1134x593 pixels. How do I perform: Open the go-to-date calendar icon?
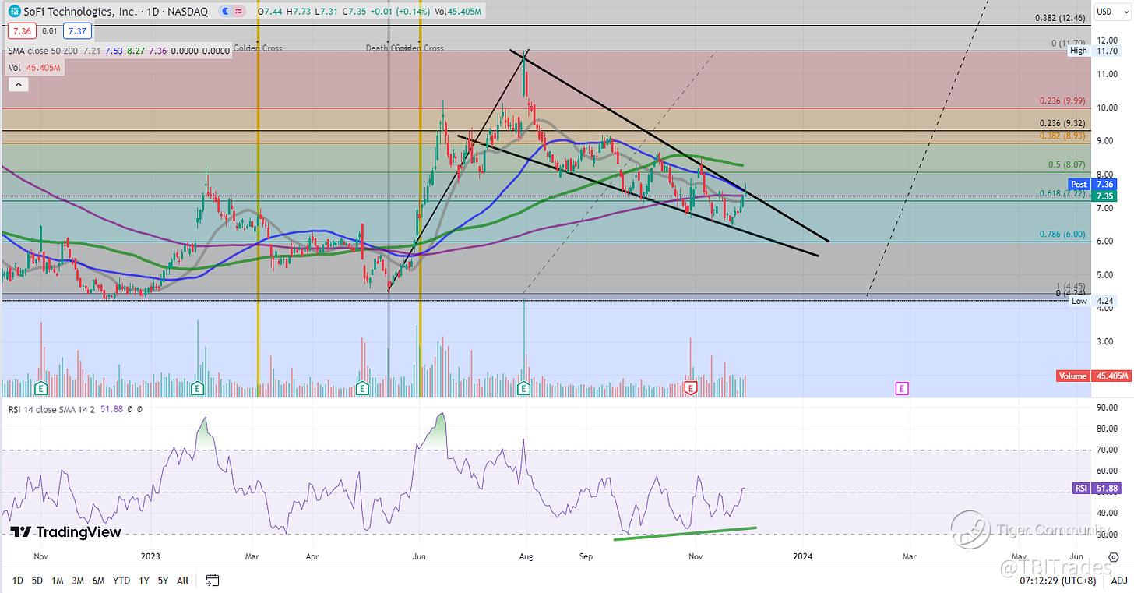(213, 580)
